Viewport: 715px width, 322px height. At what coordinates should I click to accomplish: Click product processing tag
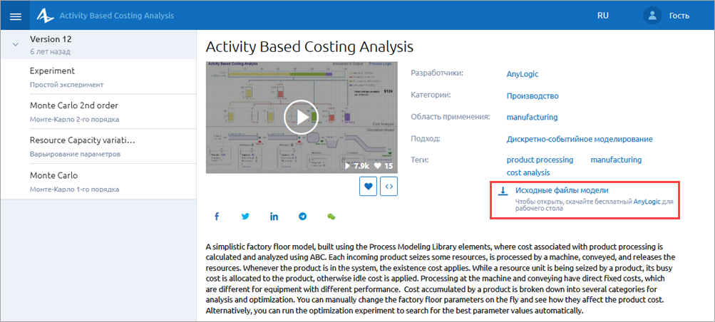pyautogui.click(x=540, y=160)
